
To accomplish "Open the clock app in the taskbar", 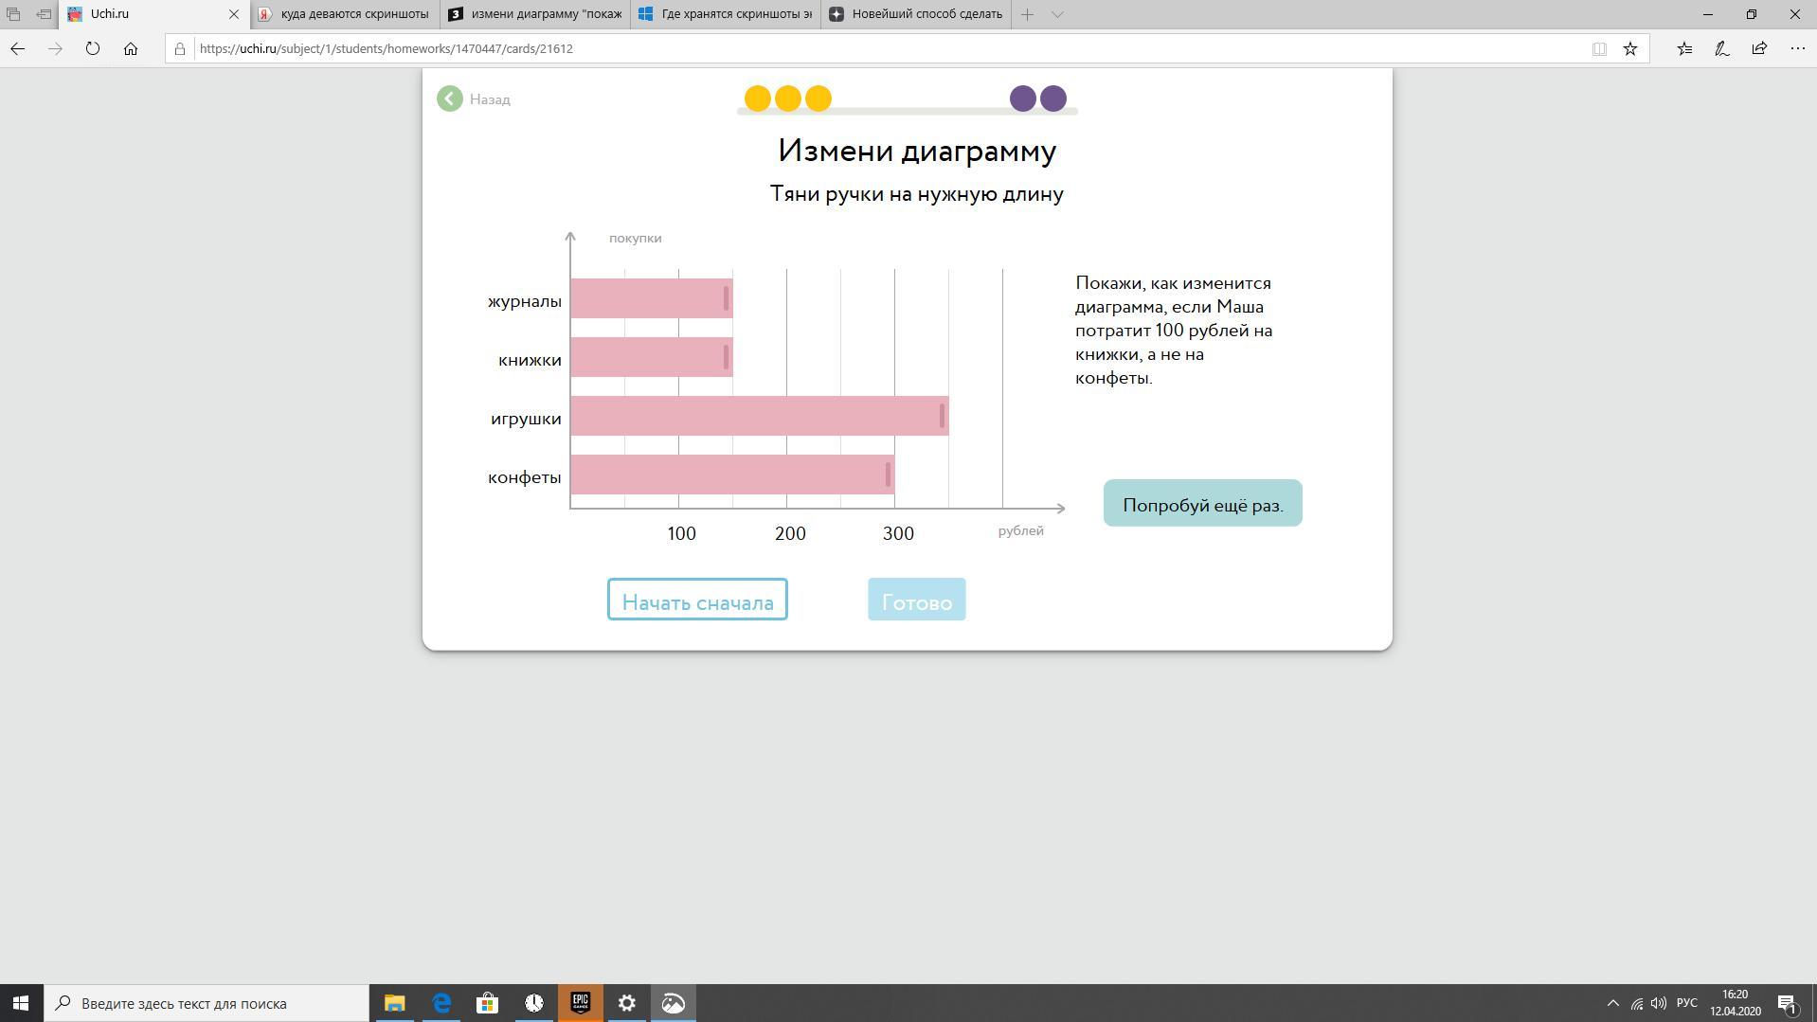I will pyautogui.click(x=534, y=1003).
